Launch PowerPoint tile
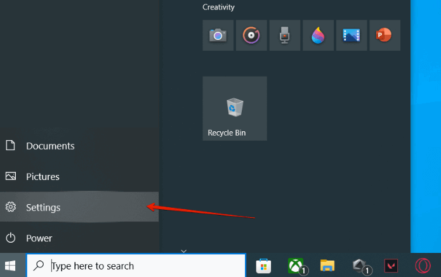Viewport: 441px width, 277px height. 385,35
